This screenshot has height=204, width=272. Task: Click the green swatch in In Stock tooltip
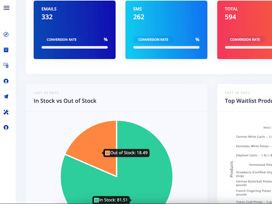pos(97,200)
